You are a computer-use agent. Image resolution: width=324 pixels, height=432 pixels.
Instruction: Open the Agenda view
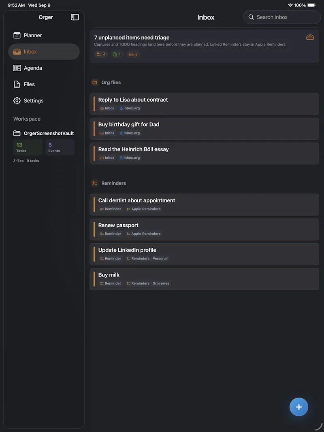pyautogui.click(x=44, y=68)
